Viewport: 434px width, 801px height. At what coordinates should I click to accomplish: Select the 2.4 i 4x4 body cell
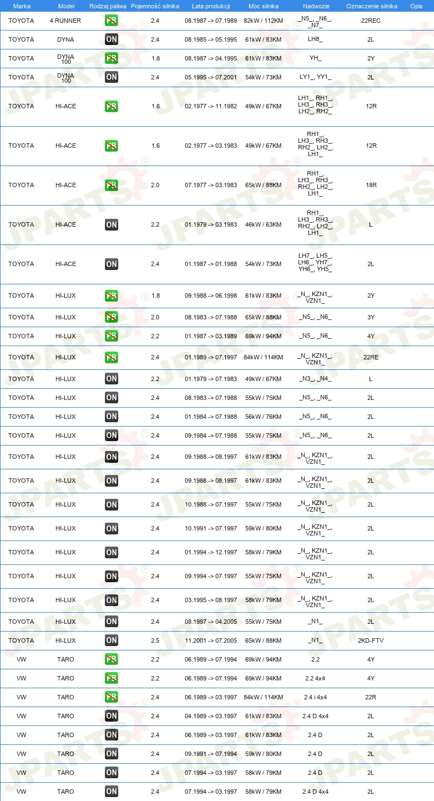[x=315, y=697]
